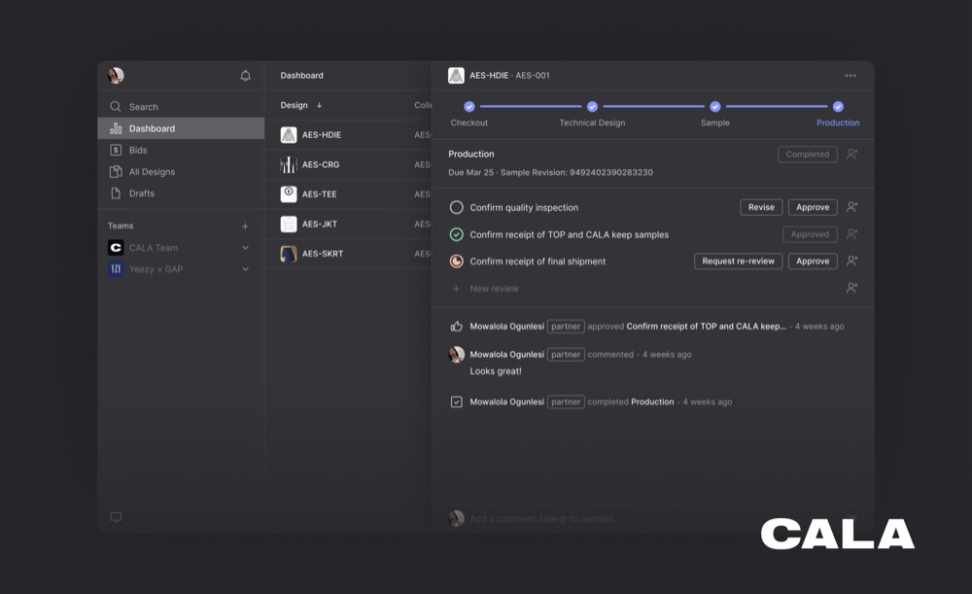Open Bids in the sidebar
This screenshot has height=594, width=972.
[138, 151]
